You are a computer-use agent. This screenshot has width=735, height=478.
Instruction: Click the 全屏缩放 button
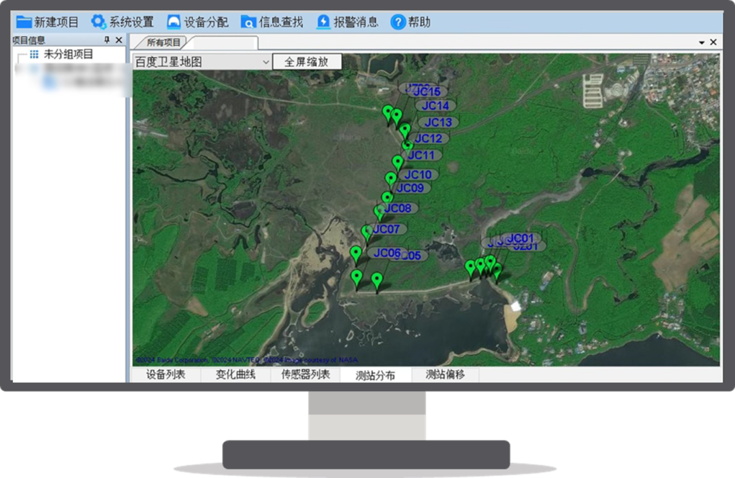click(306, 62)
